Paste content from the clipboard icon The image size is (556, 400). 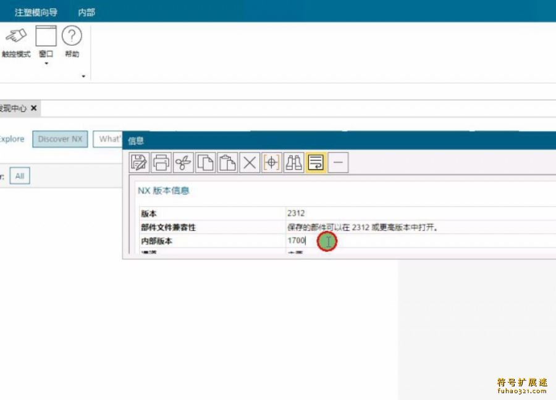pyautogui.click(x=227, y=162)
